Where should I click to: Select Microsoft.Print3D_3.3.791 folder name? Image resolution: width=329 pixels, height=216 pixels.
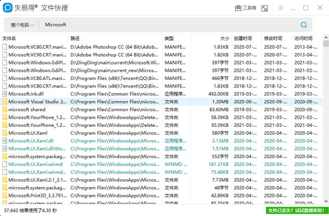coord(37,195)
